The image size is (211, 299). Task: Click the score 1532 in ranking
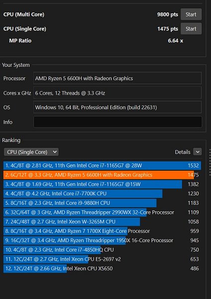click(193, 165)
